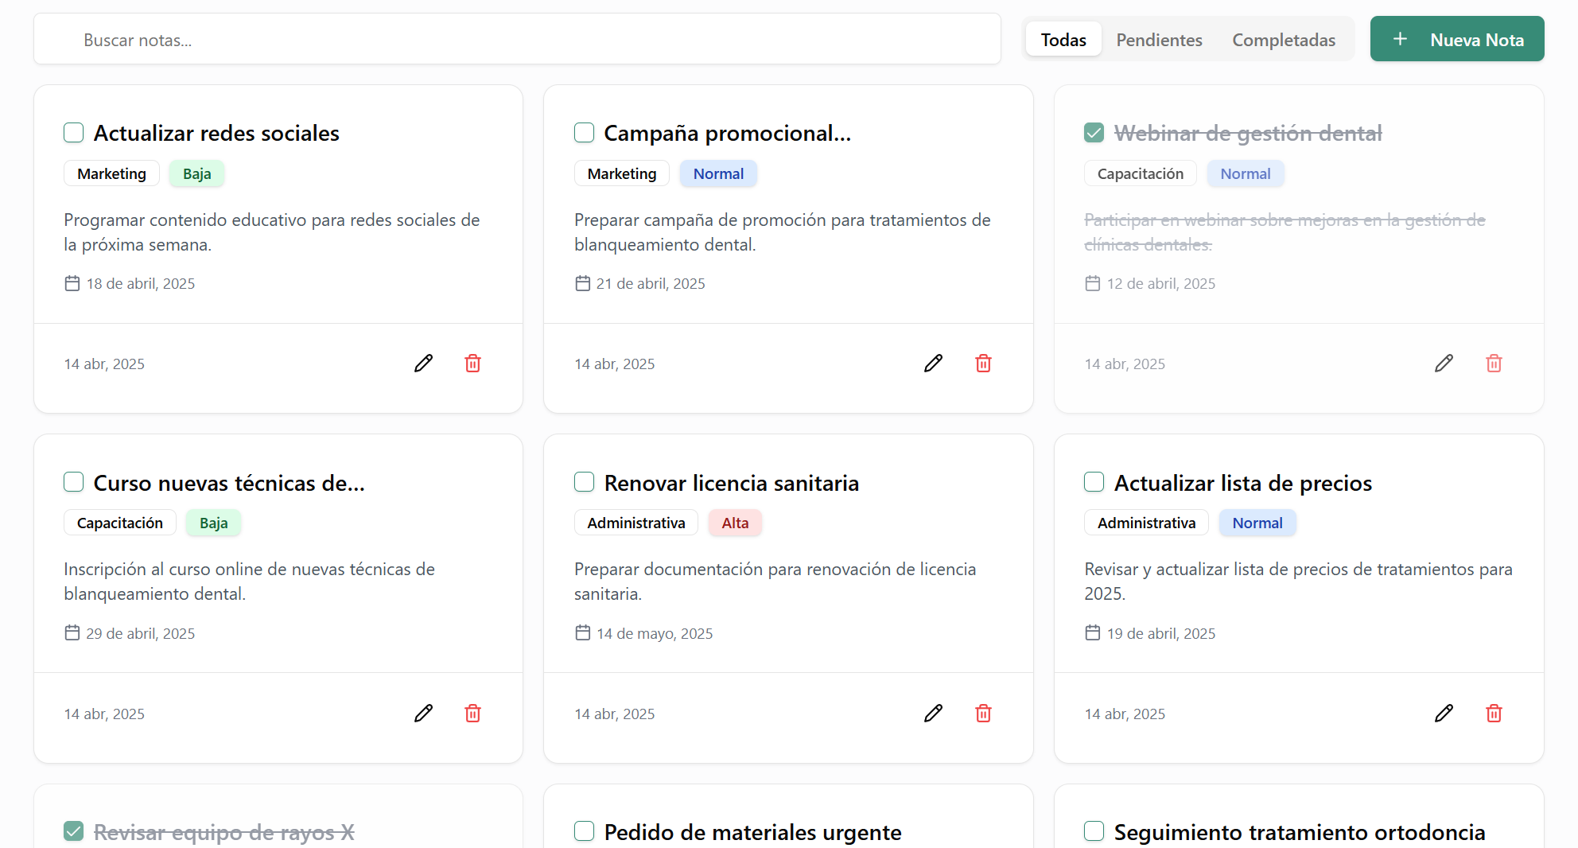
Task: Click Normal badge on Actualizar lista de precios
Action: coord(1257,523)
